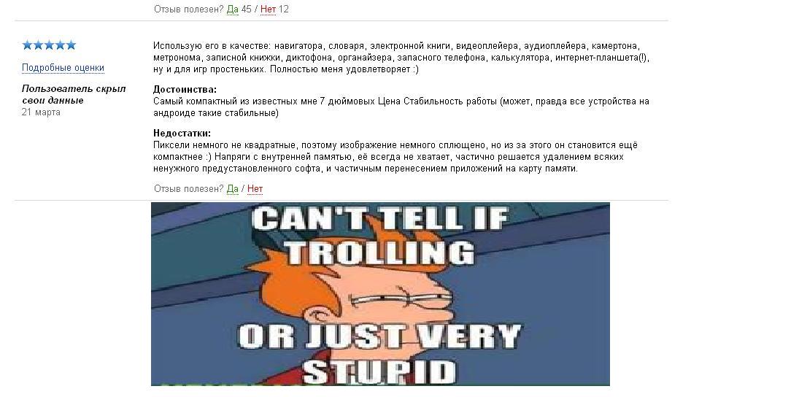Click the vote count 45 next to Да
799x397 pixels.
[x=246, y=9]
